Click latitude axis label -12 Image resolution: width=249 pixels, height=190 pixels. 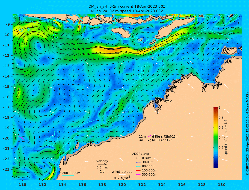(6, 56)
